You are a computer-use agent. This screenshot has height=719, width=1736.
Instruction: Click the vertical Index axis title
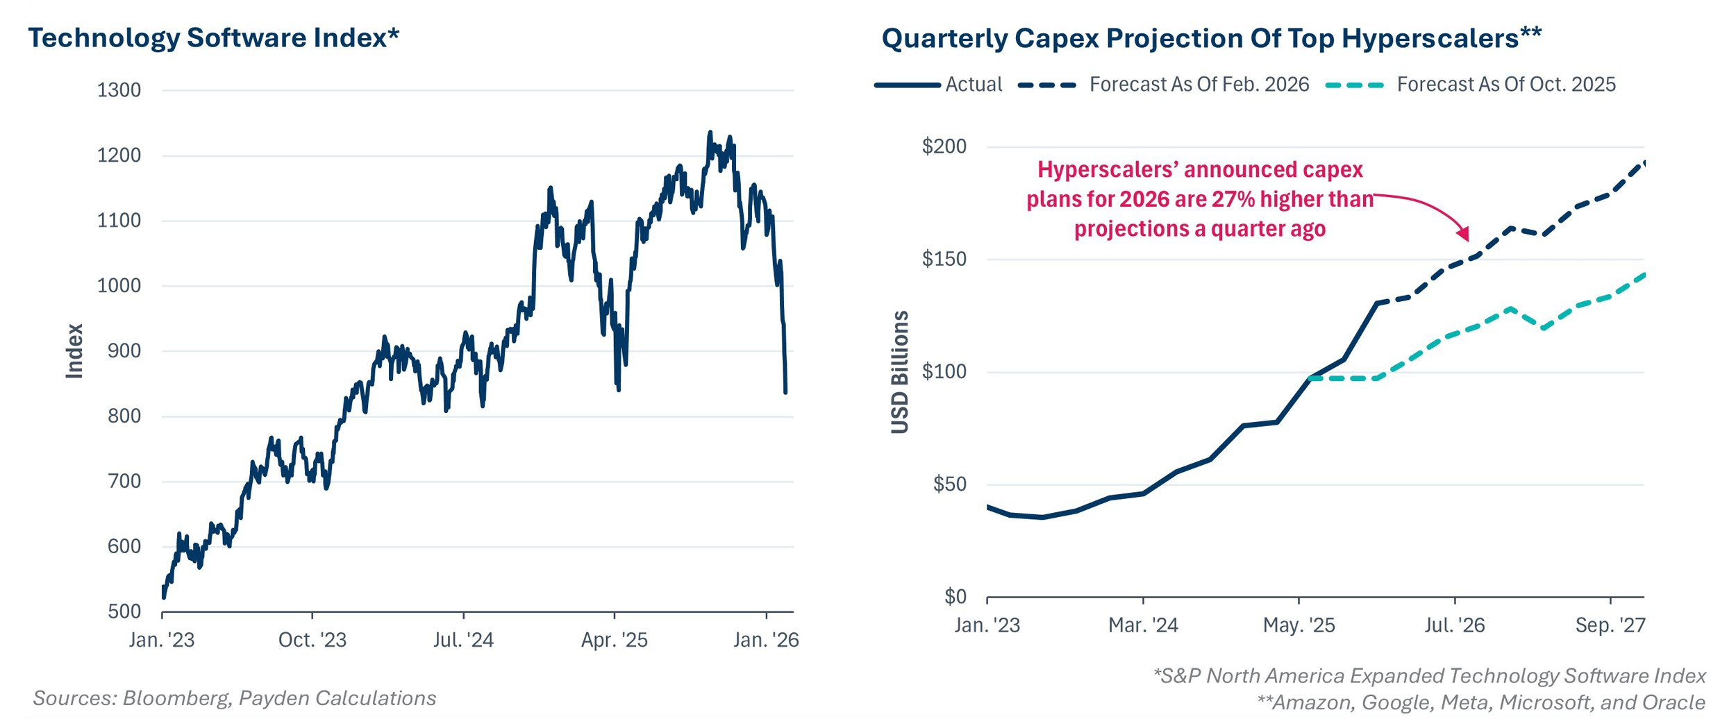click(74, 351)
